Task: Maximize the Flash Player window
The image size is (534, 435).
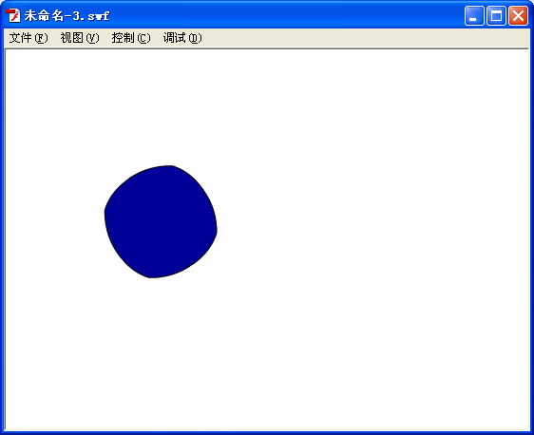Action: point(496,15)
